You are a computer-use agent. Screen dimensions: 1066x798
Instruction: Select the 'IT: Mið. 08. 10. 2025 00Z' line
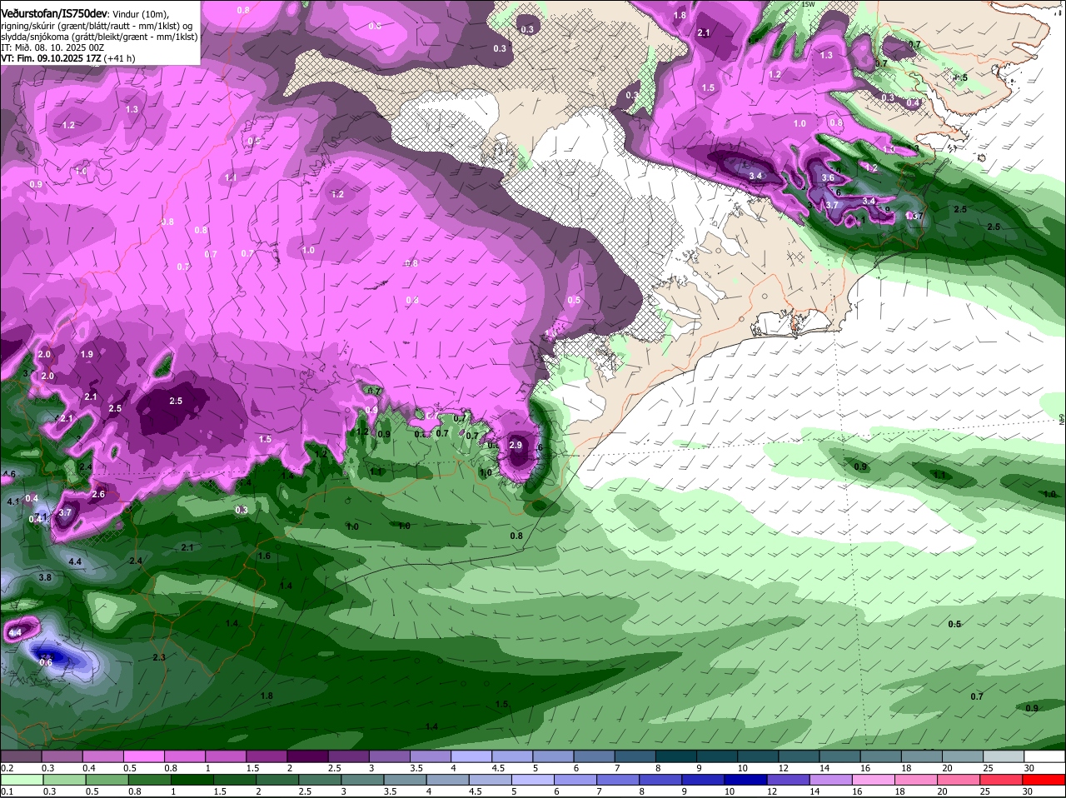[52, 47]
